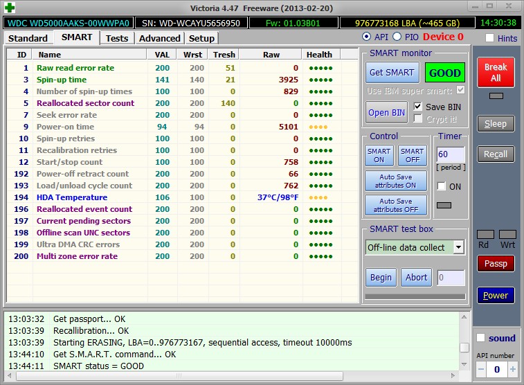Expand the Off-line data collect dropdown
Viewport: 524px width, 385px height.
point(458,247)
